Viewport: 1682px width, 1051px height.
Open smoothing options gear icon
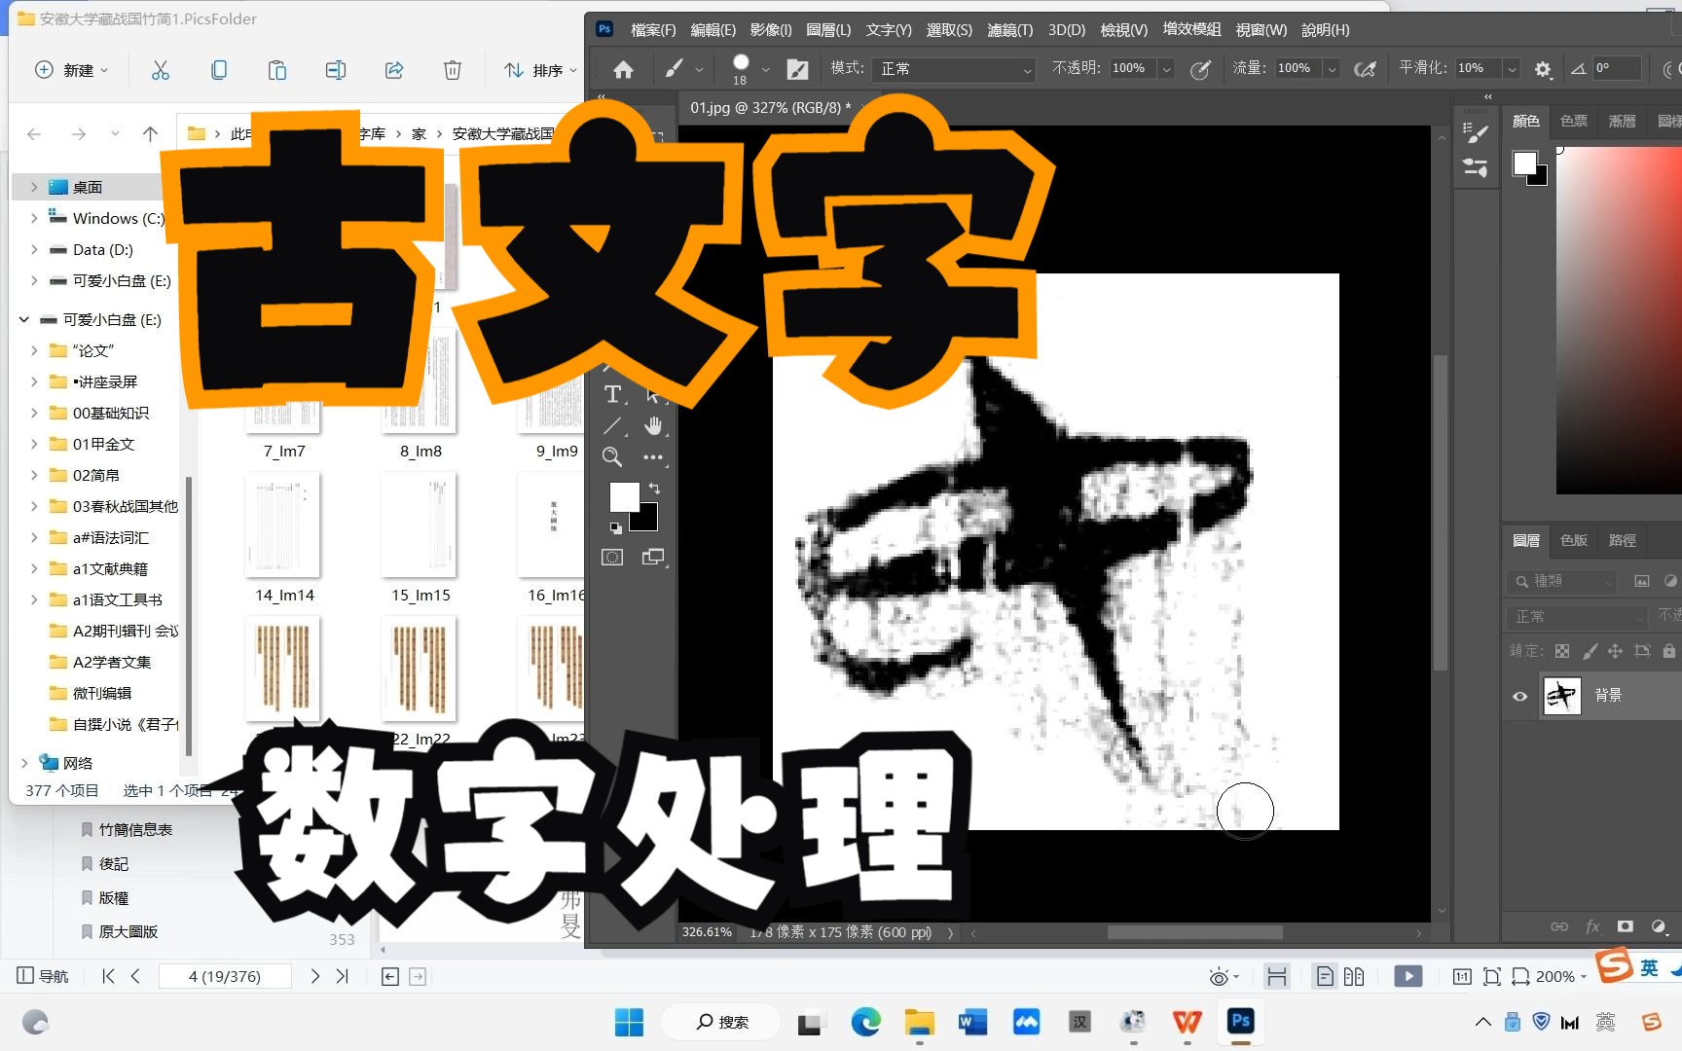click(1543, 69)
